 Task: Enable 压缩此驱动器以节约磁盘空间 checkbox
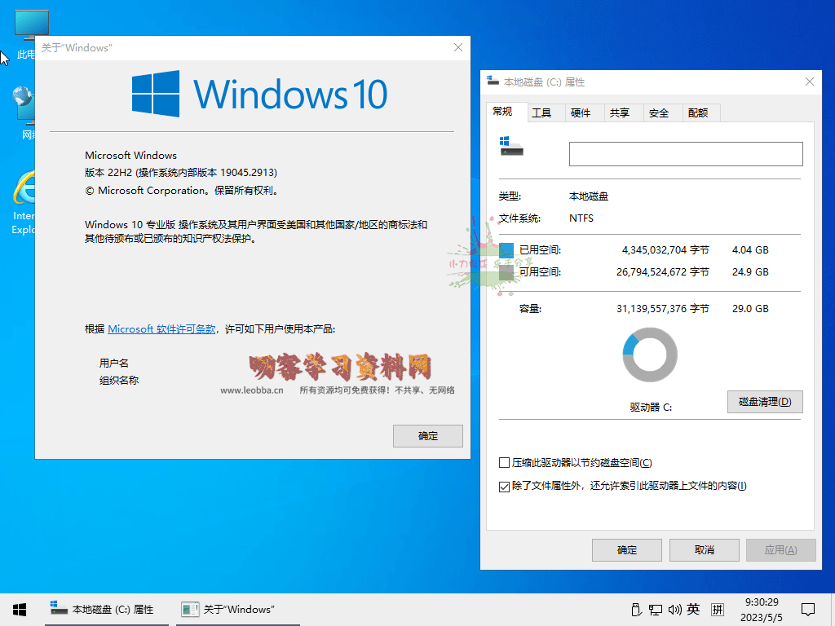pyautogui.click(x=503, y=462)
